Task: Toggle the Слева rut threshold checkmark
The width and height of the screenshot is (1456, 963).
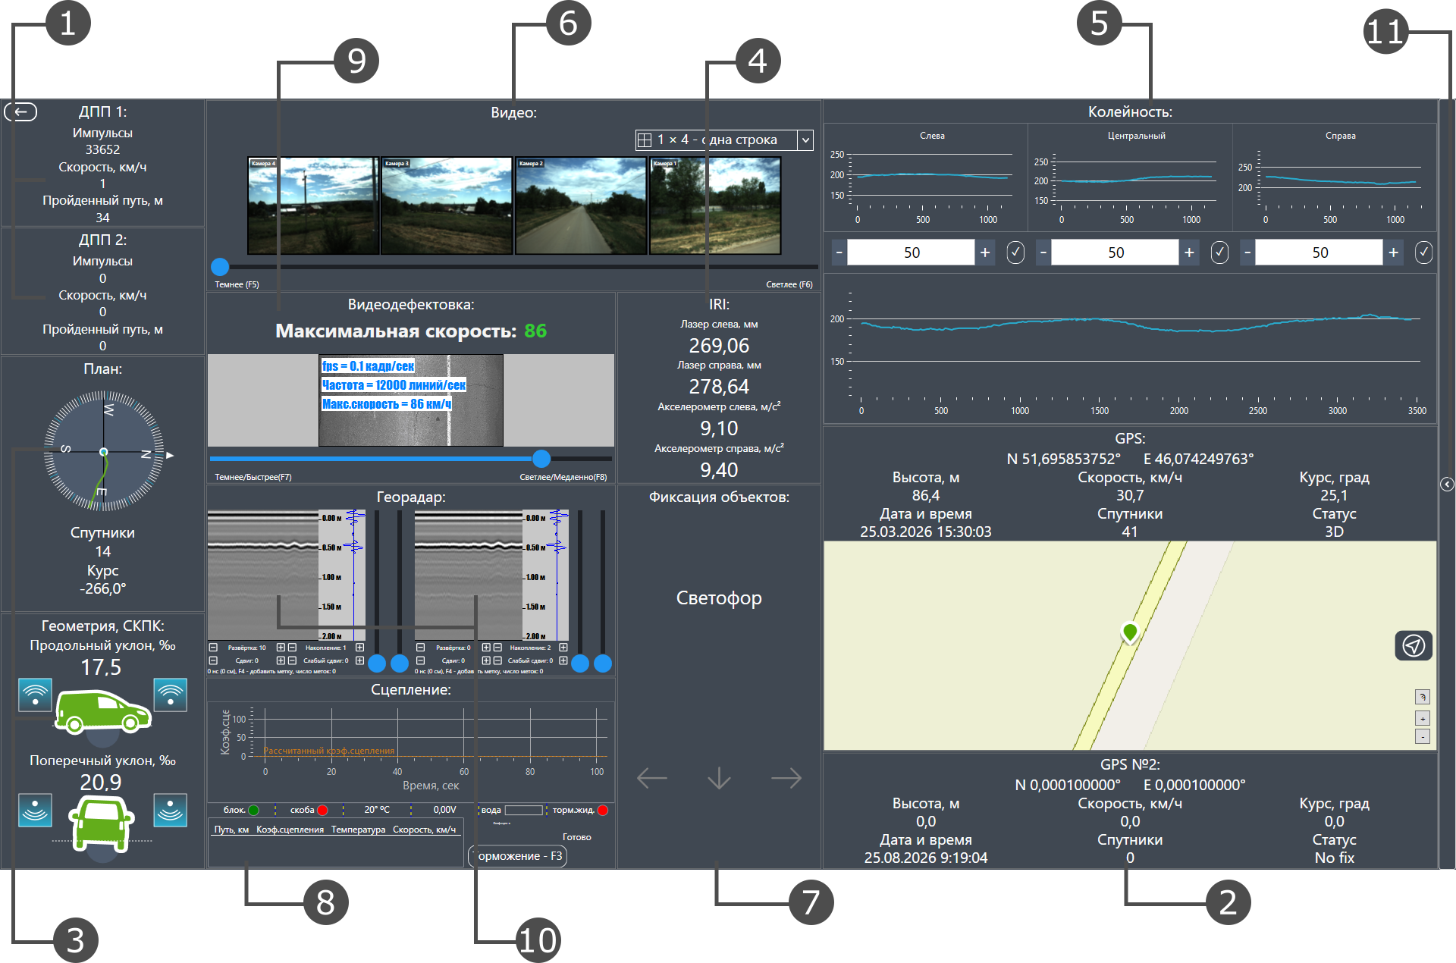Action: click(x=1015, y=253)
